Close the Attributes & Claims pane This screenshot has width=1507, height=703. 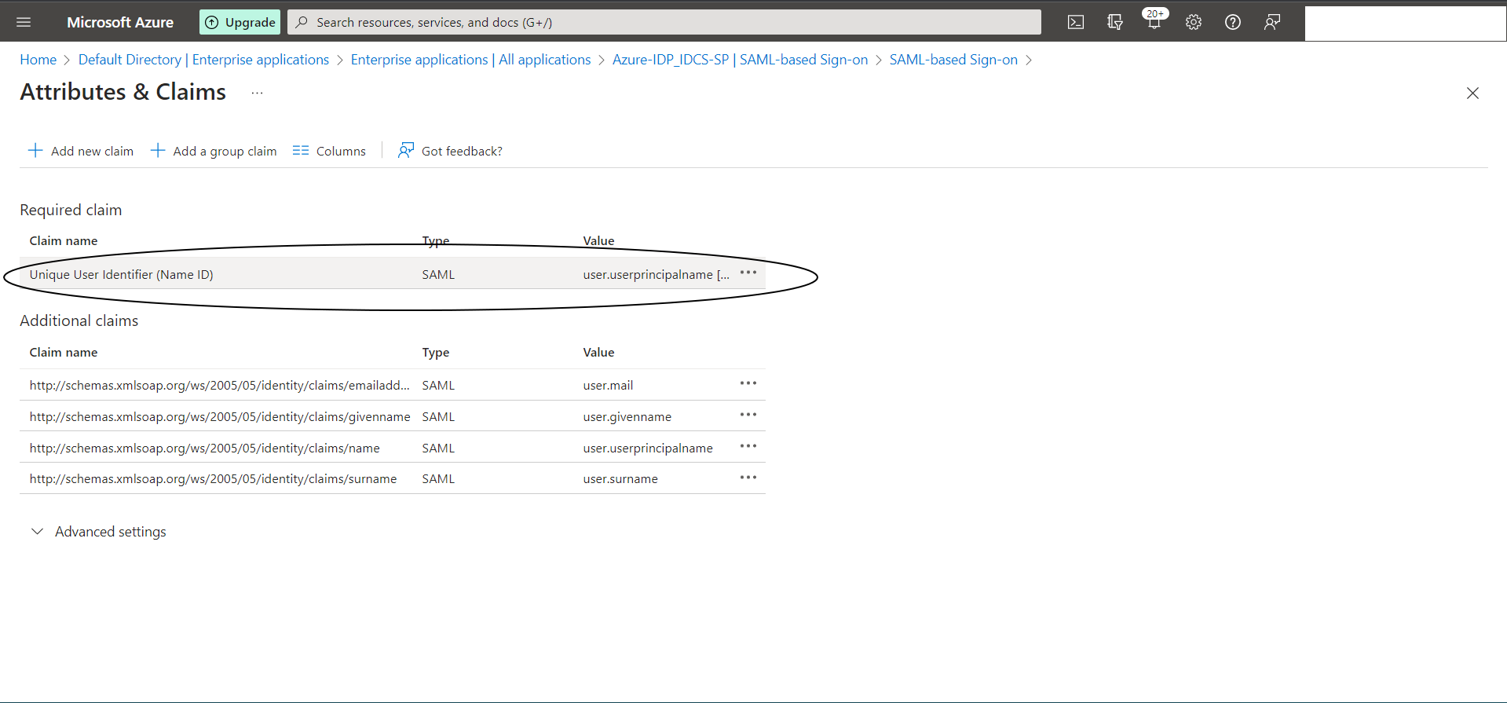click(x=1472, y=93)
